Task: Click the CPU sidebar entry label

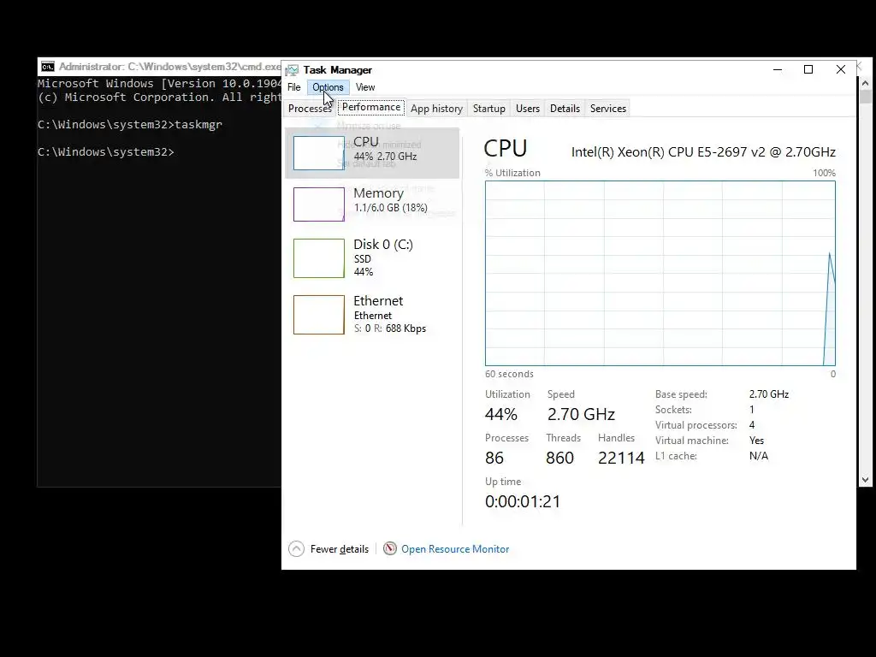Action: (366, 142)
